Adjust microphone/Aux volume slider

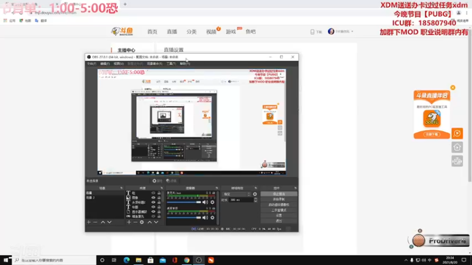(184, 202)
